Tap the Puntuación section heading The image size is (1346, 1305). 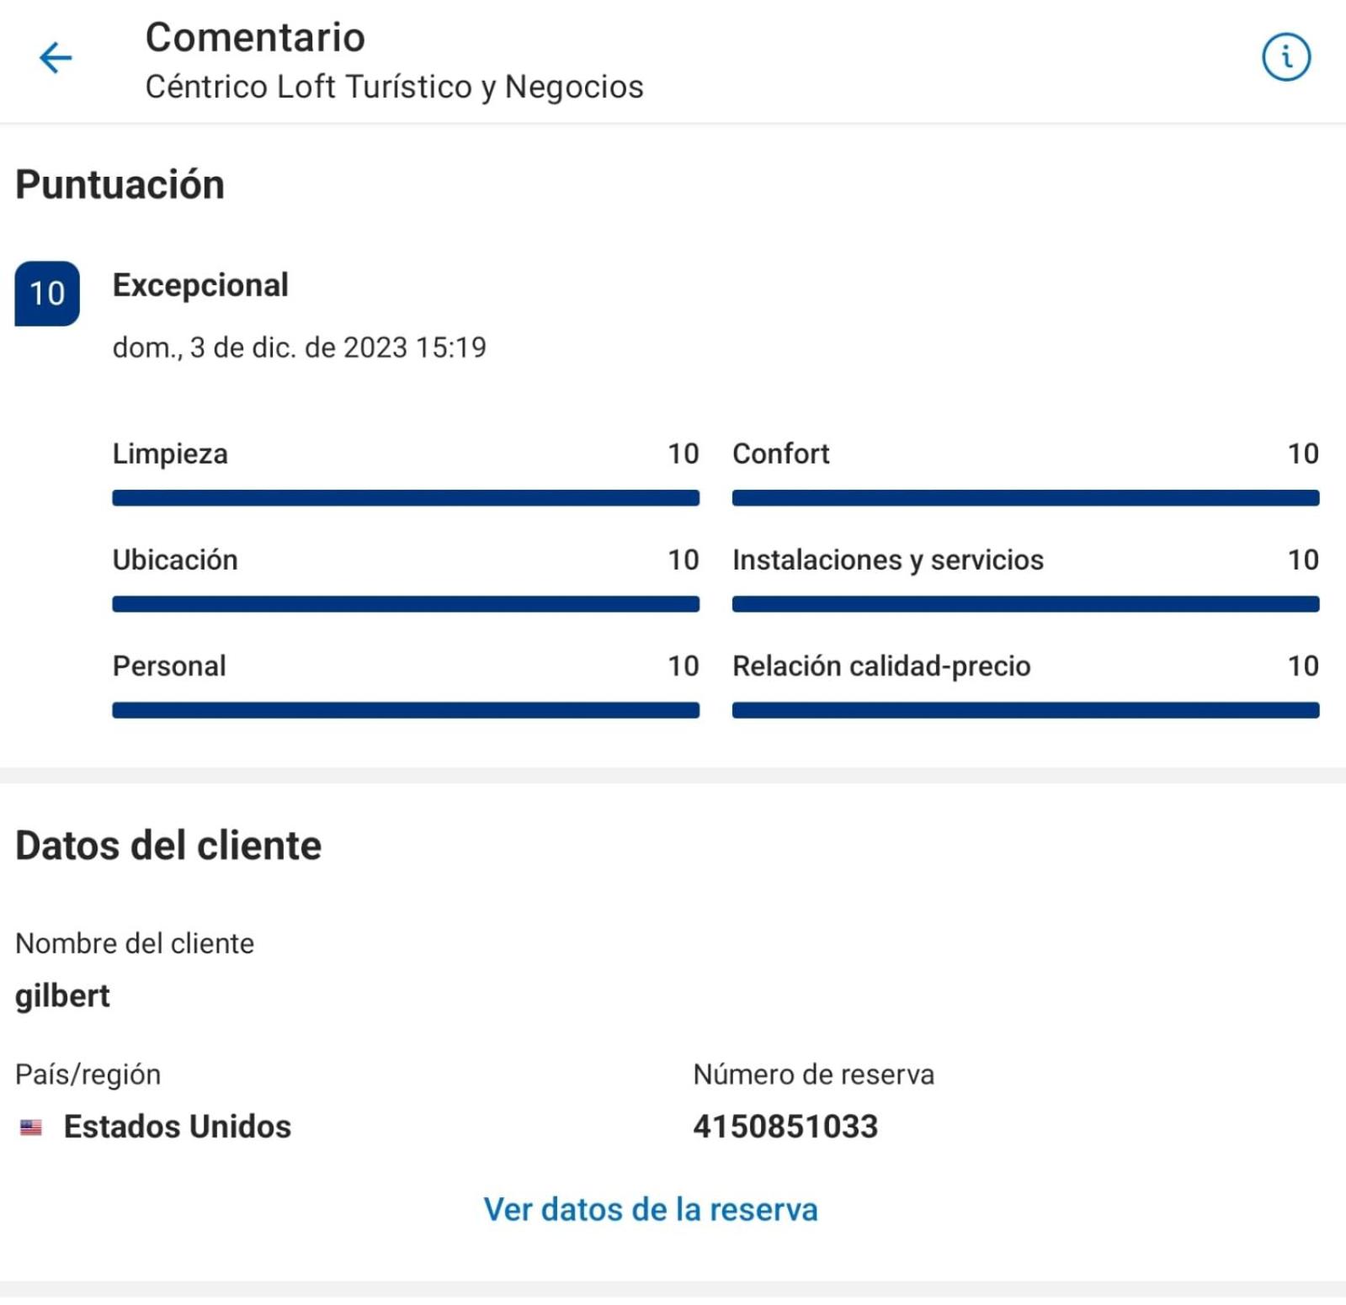pos(120,184)
